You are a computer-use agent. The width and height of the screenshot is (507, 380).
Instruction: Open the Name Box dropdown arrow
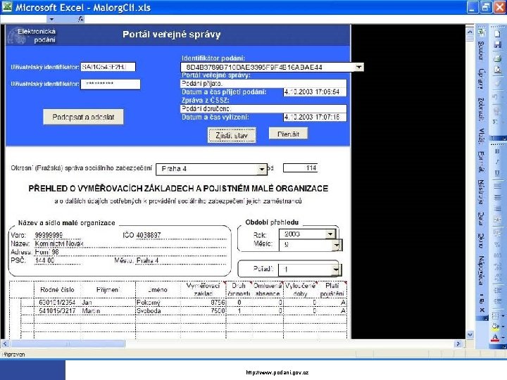[51, 20]
